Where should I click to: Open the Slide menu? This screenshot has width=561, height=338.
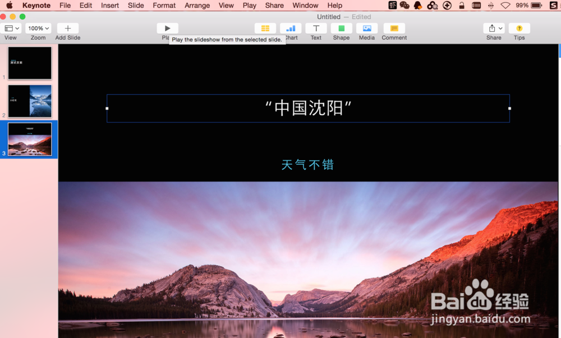pyautogui.click(x=136, y=6)
